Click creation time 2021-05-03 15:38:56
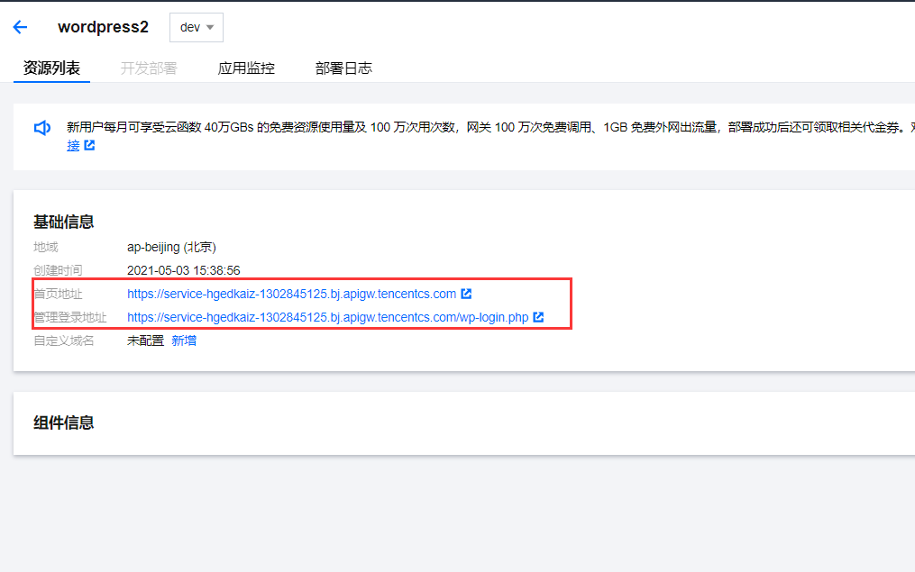915x572 pixels. (184, 270)
